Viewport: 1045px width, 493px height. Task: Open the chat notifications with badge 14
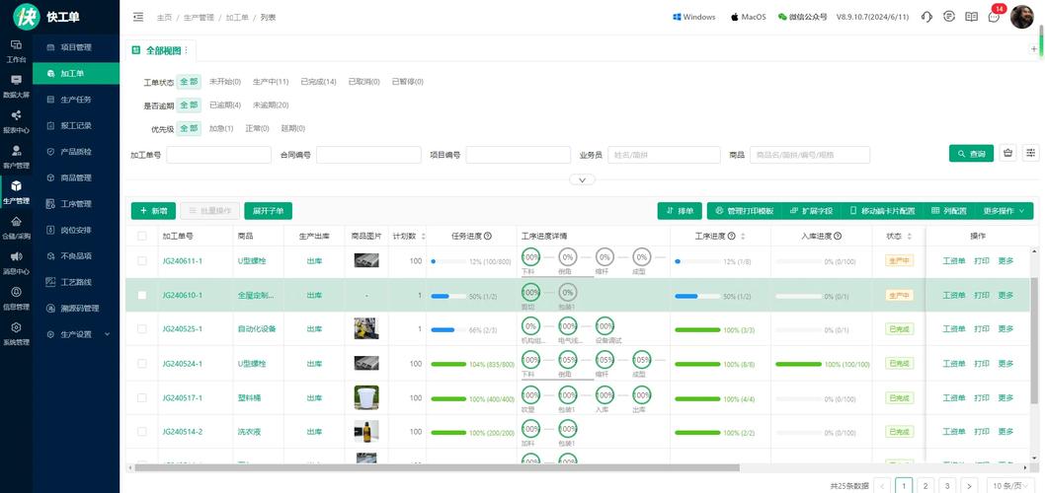click(995, 17)
